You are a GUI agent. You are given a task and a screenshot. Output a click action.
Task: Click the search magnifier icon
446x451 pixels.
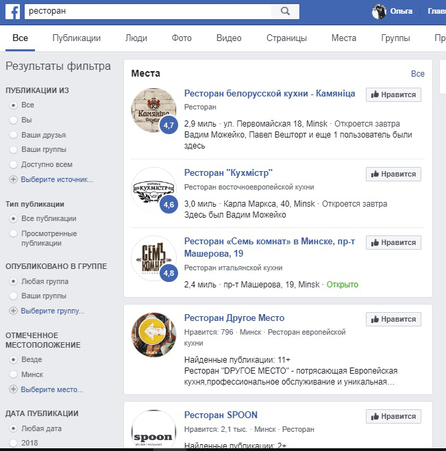click(x=285, y=11)
